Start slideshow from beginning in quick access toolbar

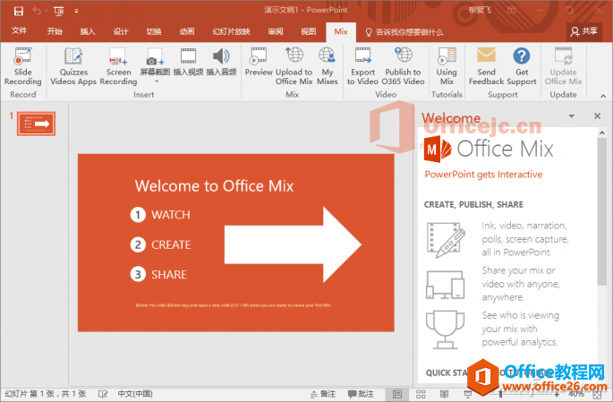(59, 12)
